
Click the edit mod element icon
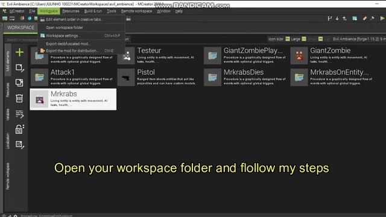pos(19,68)
